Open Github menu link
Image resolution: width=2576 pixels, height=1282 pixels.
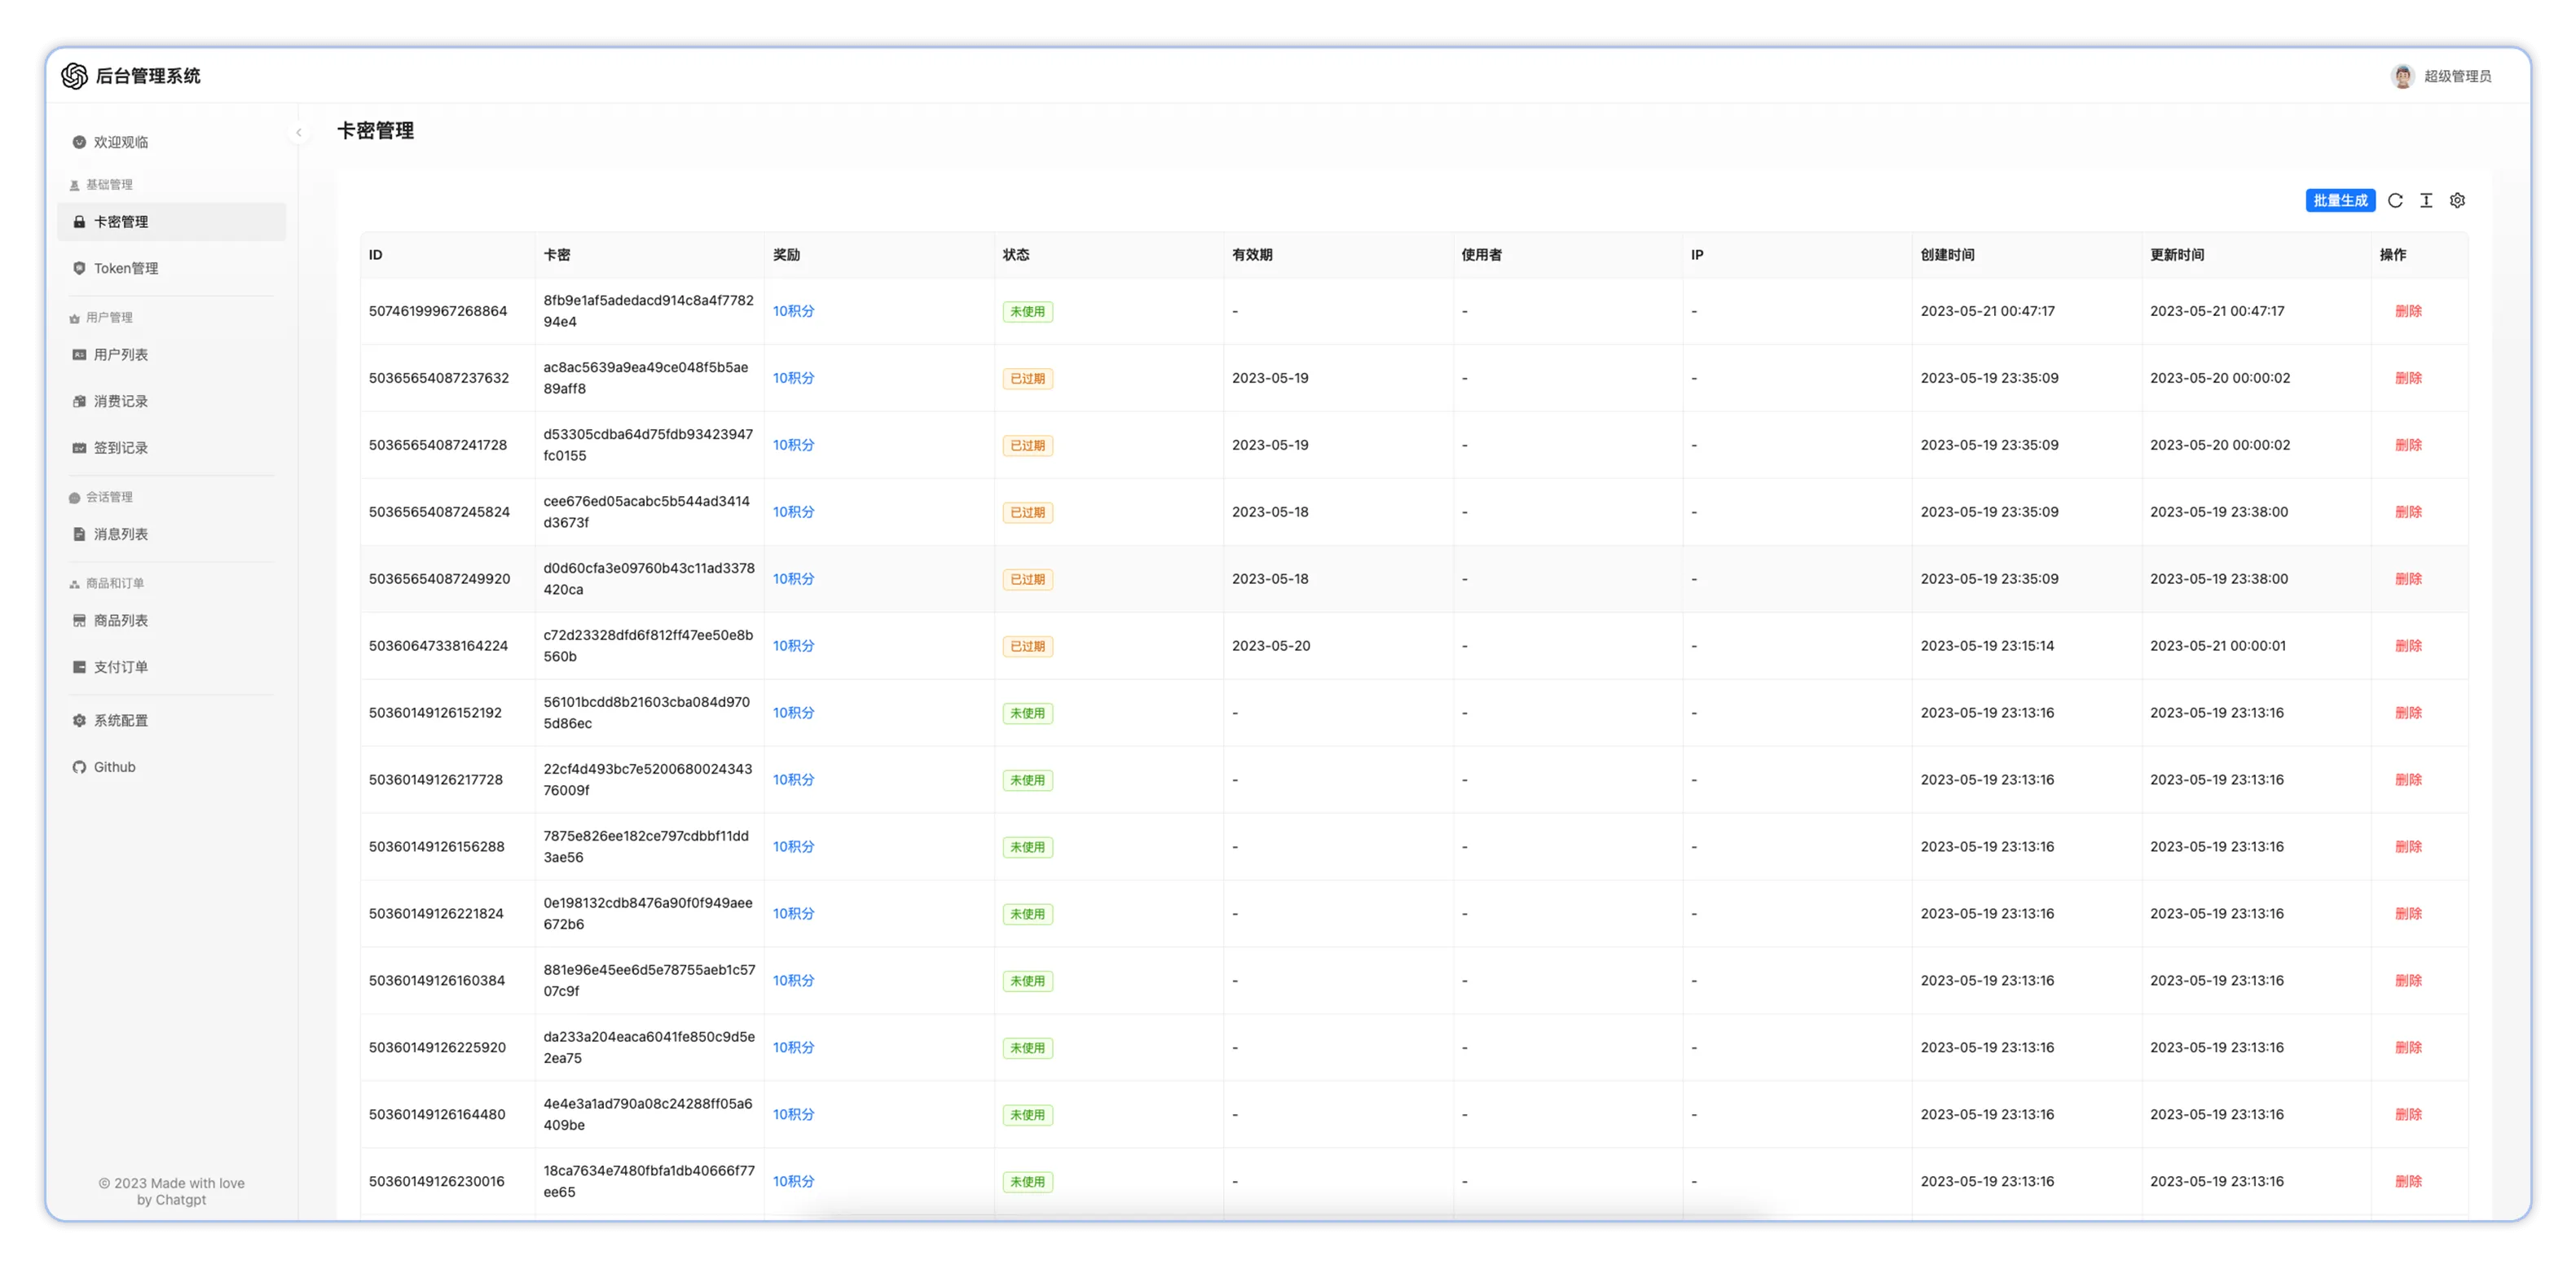(x=172, y=766)
